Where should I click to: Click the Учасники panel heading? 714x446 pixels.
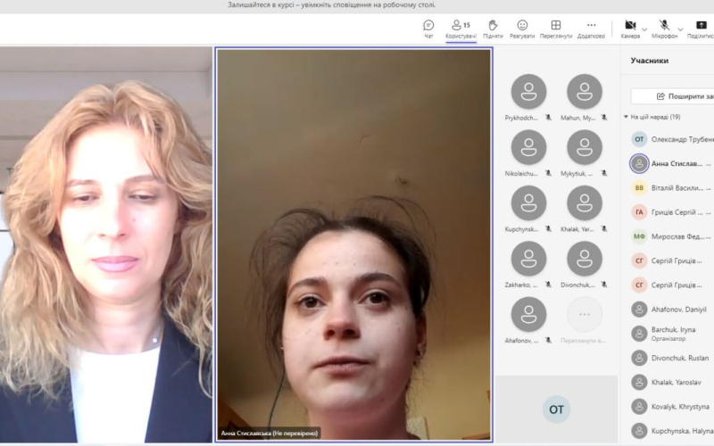coord(650,61)
